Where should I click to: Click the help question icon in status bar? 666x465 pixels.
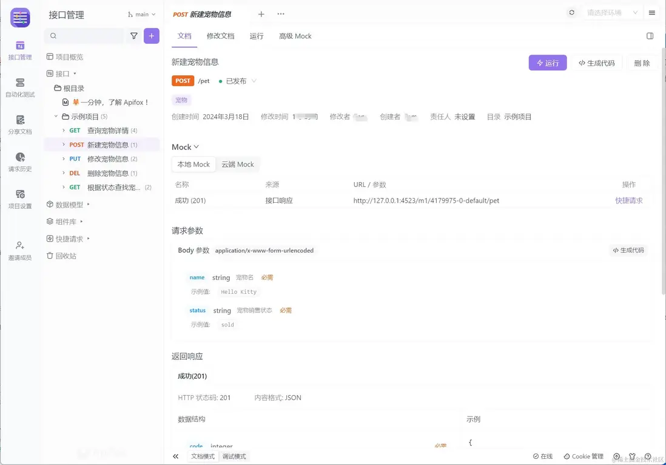click(648, 457)
